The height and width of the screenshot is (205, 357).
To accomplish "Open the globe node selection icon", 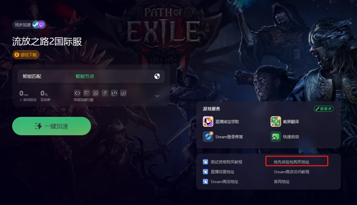I will click(x=157, y=76).
